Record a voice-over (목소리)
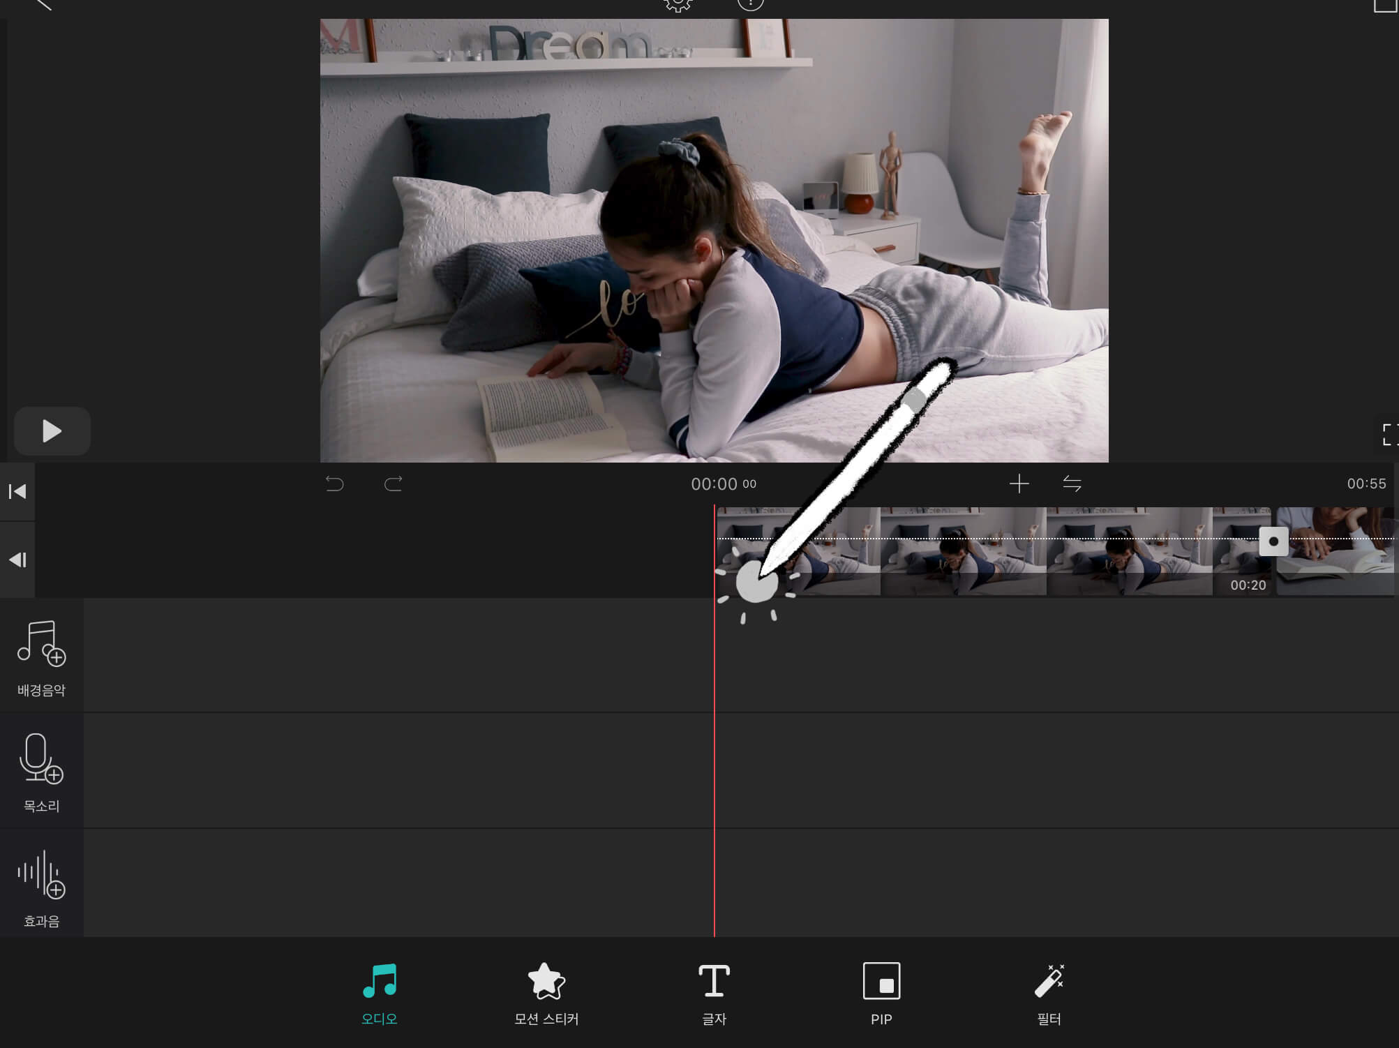The image size is (1399, 1048). click(x=41, y=772)
